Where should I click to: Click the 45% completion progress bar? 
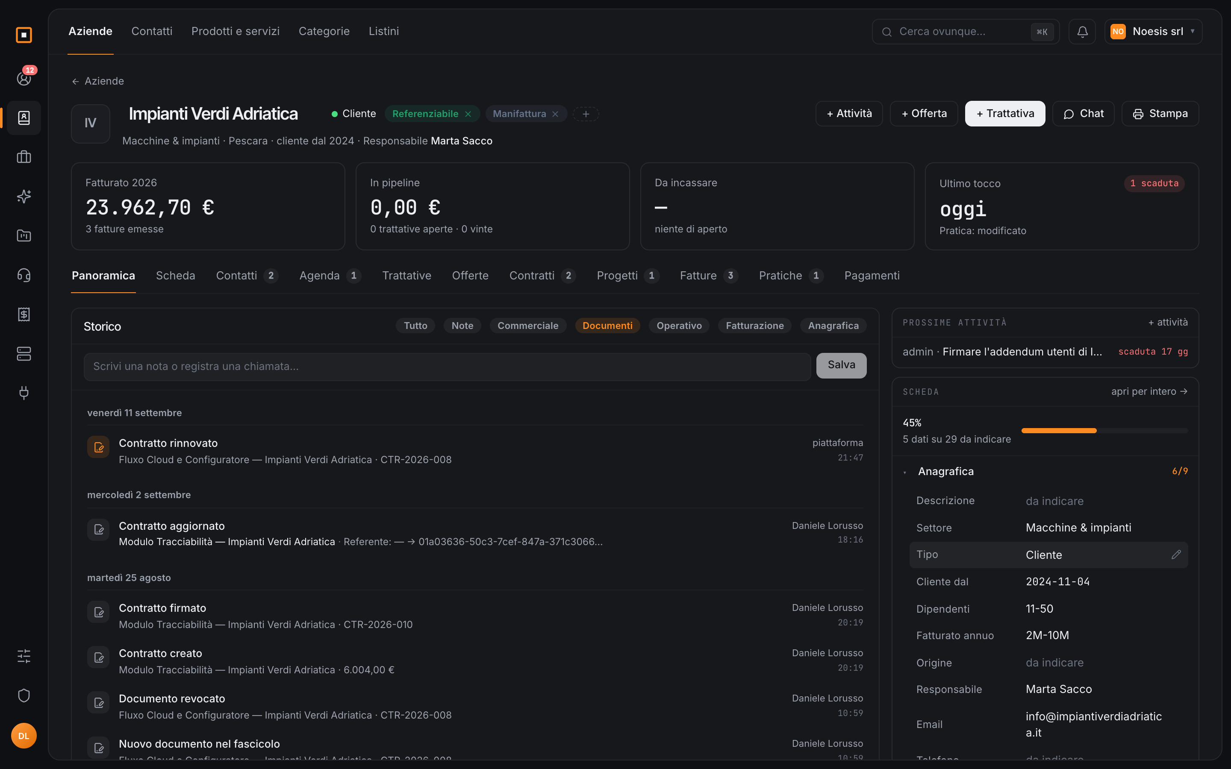pyautogui.click(x=1104, y=430)
